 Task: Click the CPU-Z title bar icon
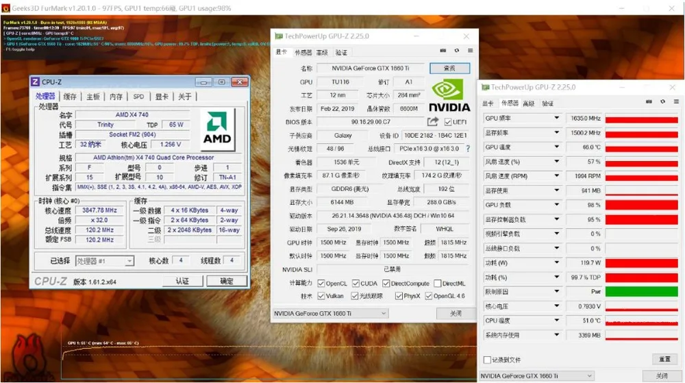point(36,82)
